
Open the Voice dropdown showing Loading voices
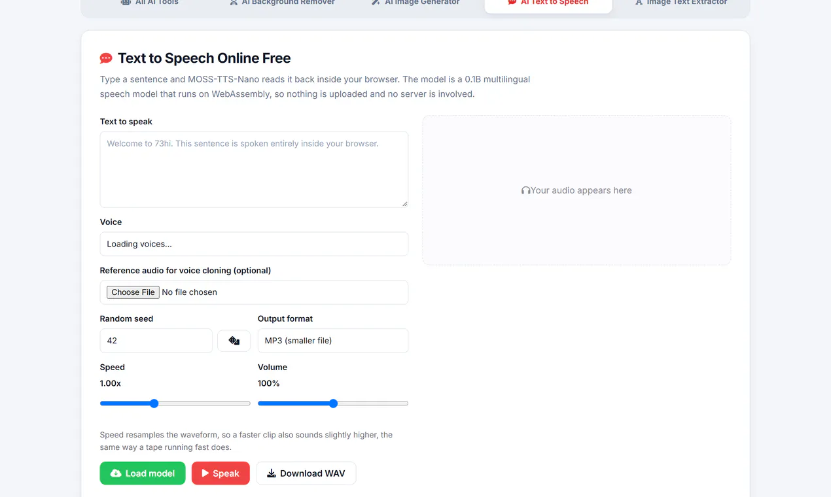click(254, 244)
